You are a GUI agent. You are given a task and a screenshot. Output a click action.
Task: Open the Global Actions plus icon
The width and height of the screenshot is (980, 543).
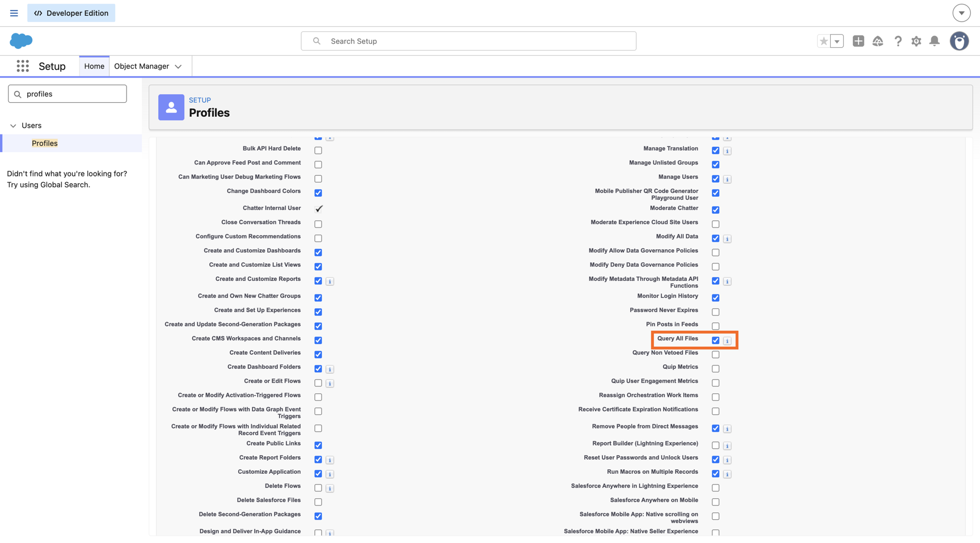[x=858, y=41]
